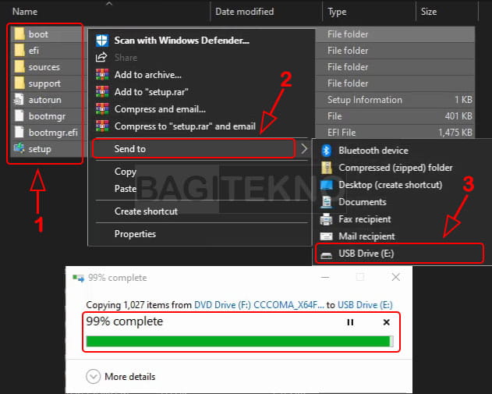The height and width of the screenshot is (394, 492).
Task: Click the zipped folder icon
Action: point(327,168)
